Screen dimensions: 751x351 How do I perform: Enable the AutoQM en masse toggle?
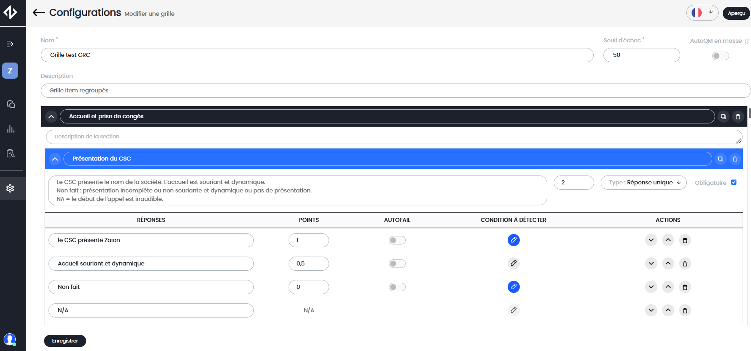click(x=720, y=56)
